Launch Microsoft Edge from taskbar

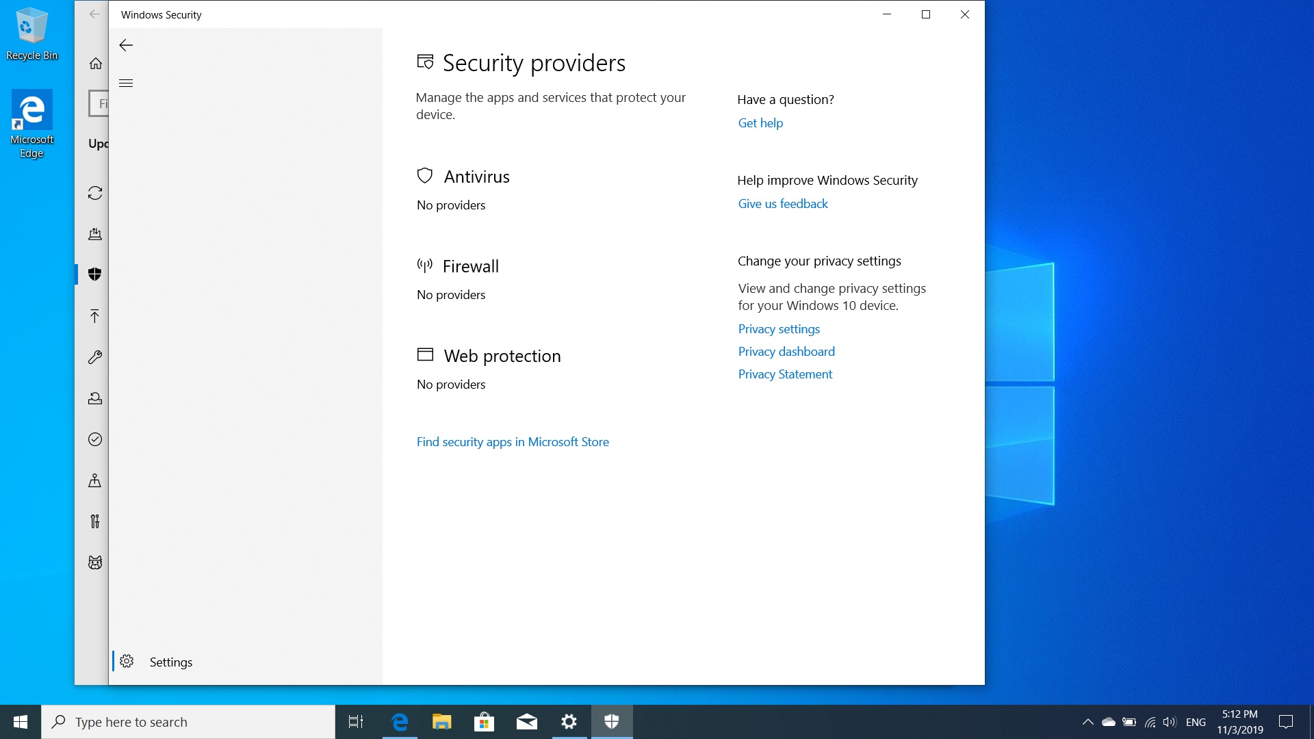(400, 722)
